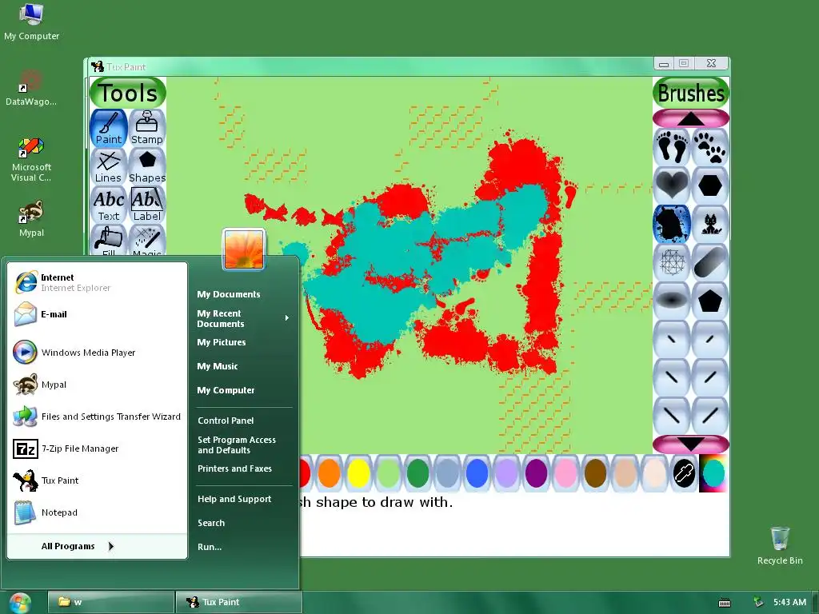Open the Microsoft Visual C... desktop shortcut

pyautogui.click(x=31, y=160)
